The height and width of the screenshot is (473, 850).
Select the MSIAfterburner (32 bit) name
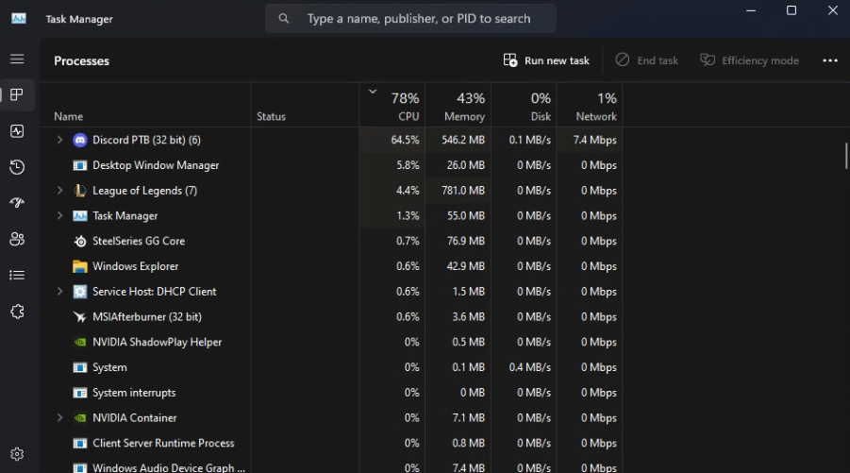click(x=147, y=317)
